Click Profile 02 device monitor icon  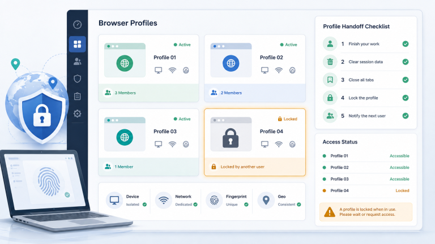tap(265, 70)
